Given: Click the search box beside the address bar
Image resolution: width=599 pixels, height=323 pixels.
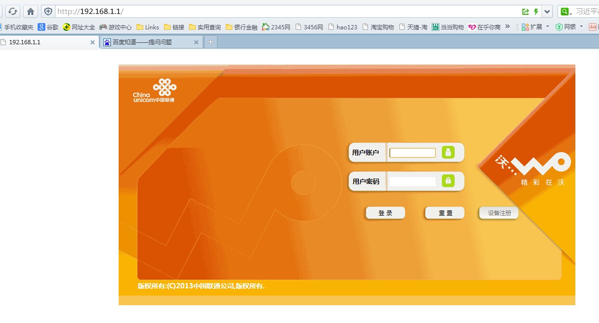Looking at the screenshot, I should [586, 12].
